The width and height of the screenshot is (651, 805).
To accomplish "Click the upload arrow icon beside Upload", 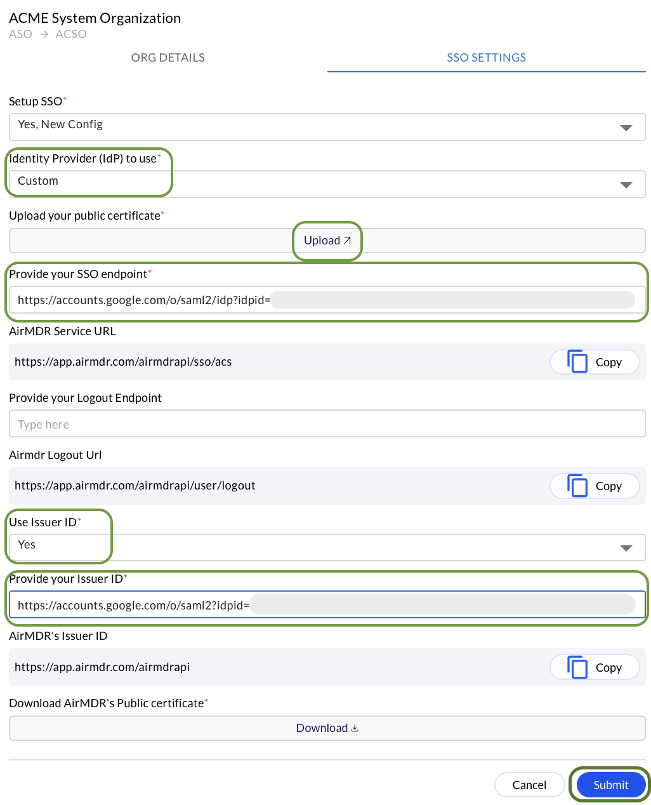I will coord(346,240).
